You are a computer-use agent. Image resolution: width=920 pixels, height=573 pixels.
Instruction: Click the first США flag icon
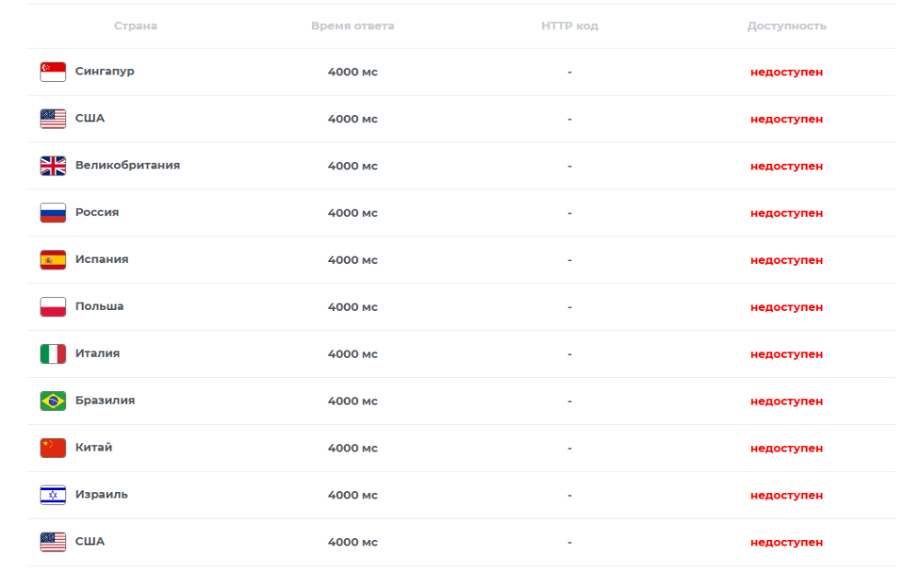(52, 119)
